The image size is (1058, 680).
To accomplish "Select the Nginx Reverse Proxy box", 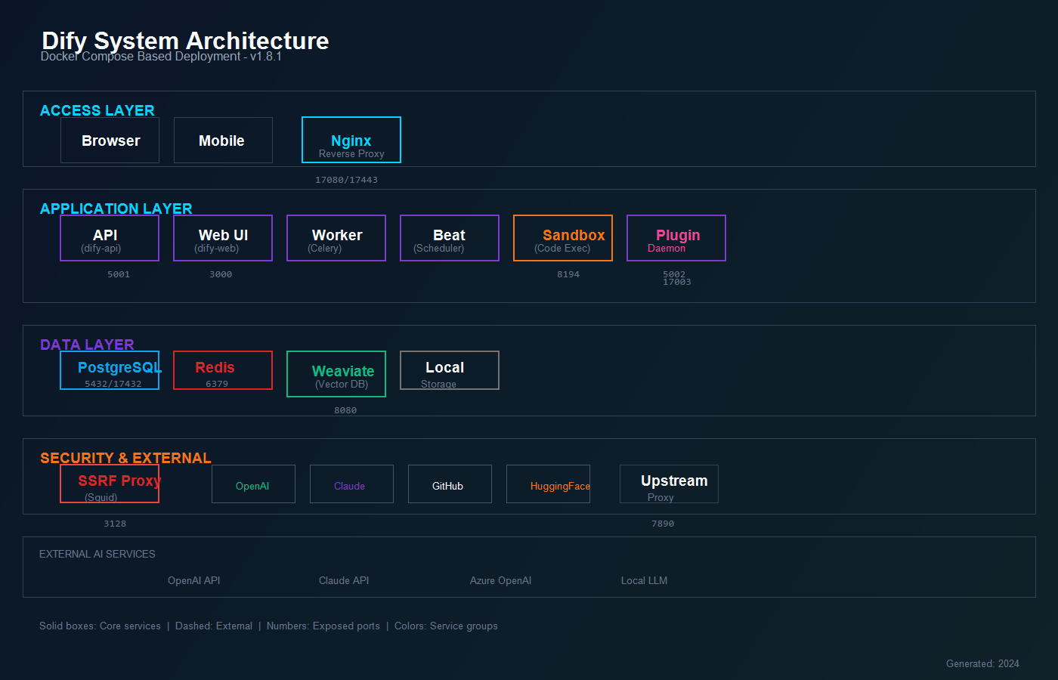I will (351, 140).
